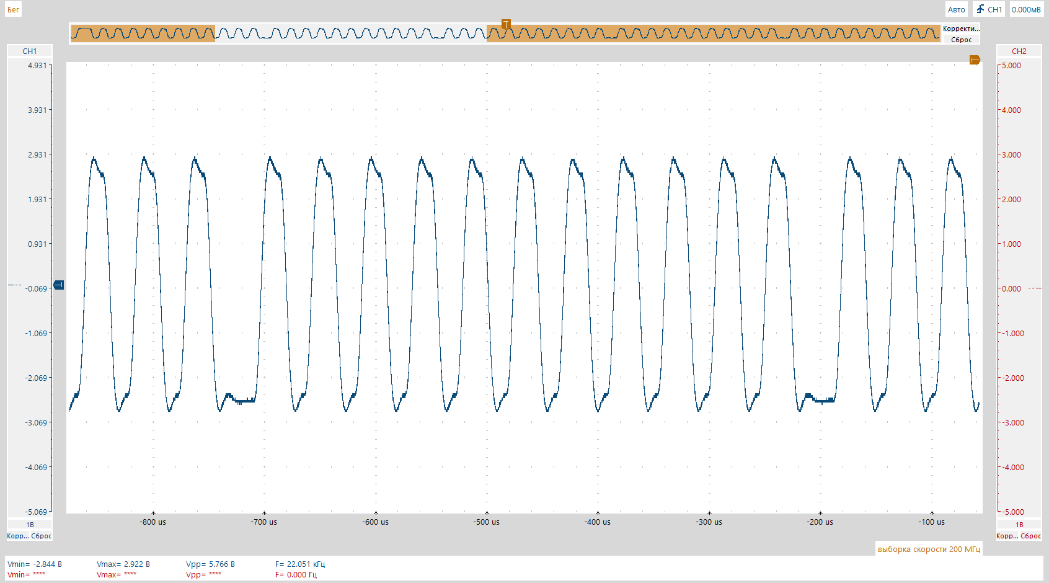
Task: Open the Авто trigger mode selector
Action: 956,9
